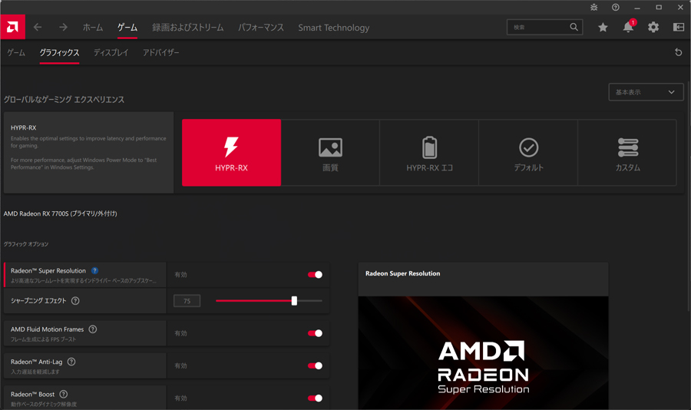
Task: Switch to the パフォーマンス tab
Action: [260, 28]
